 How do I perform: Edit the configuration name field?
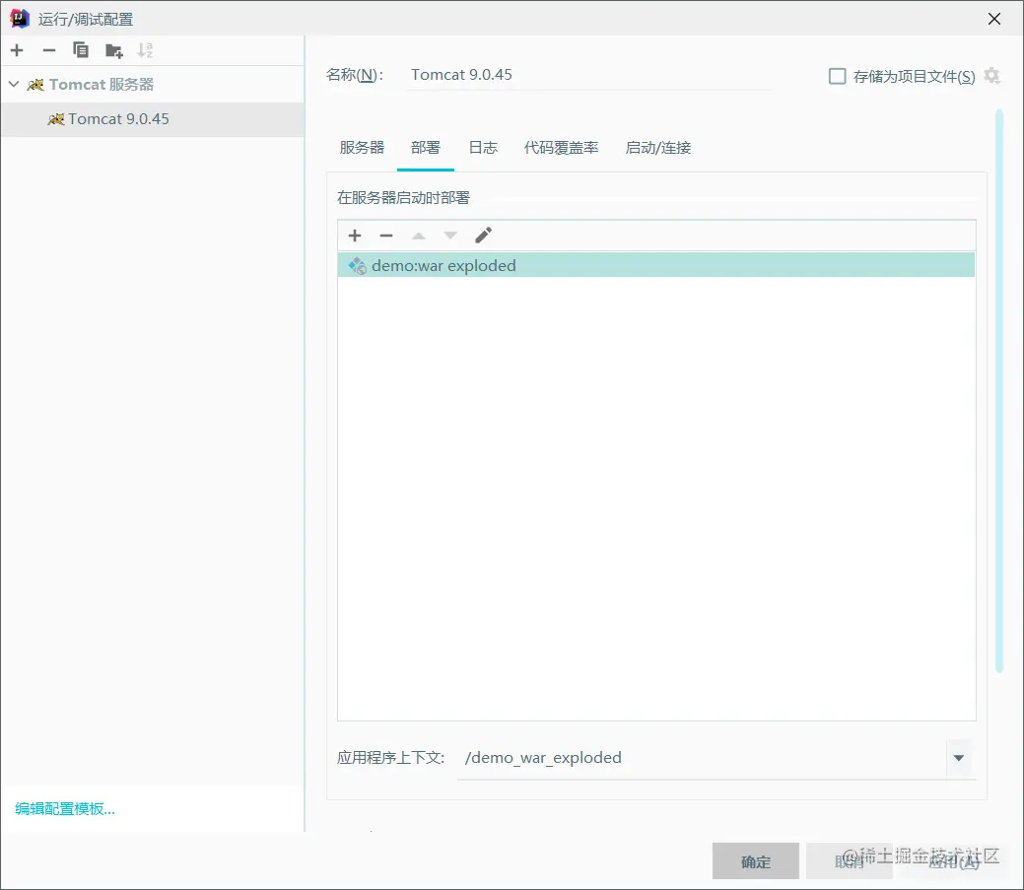(589, 75)
